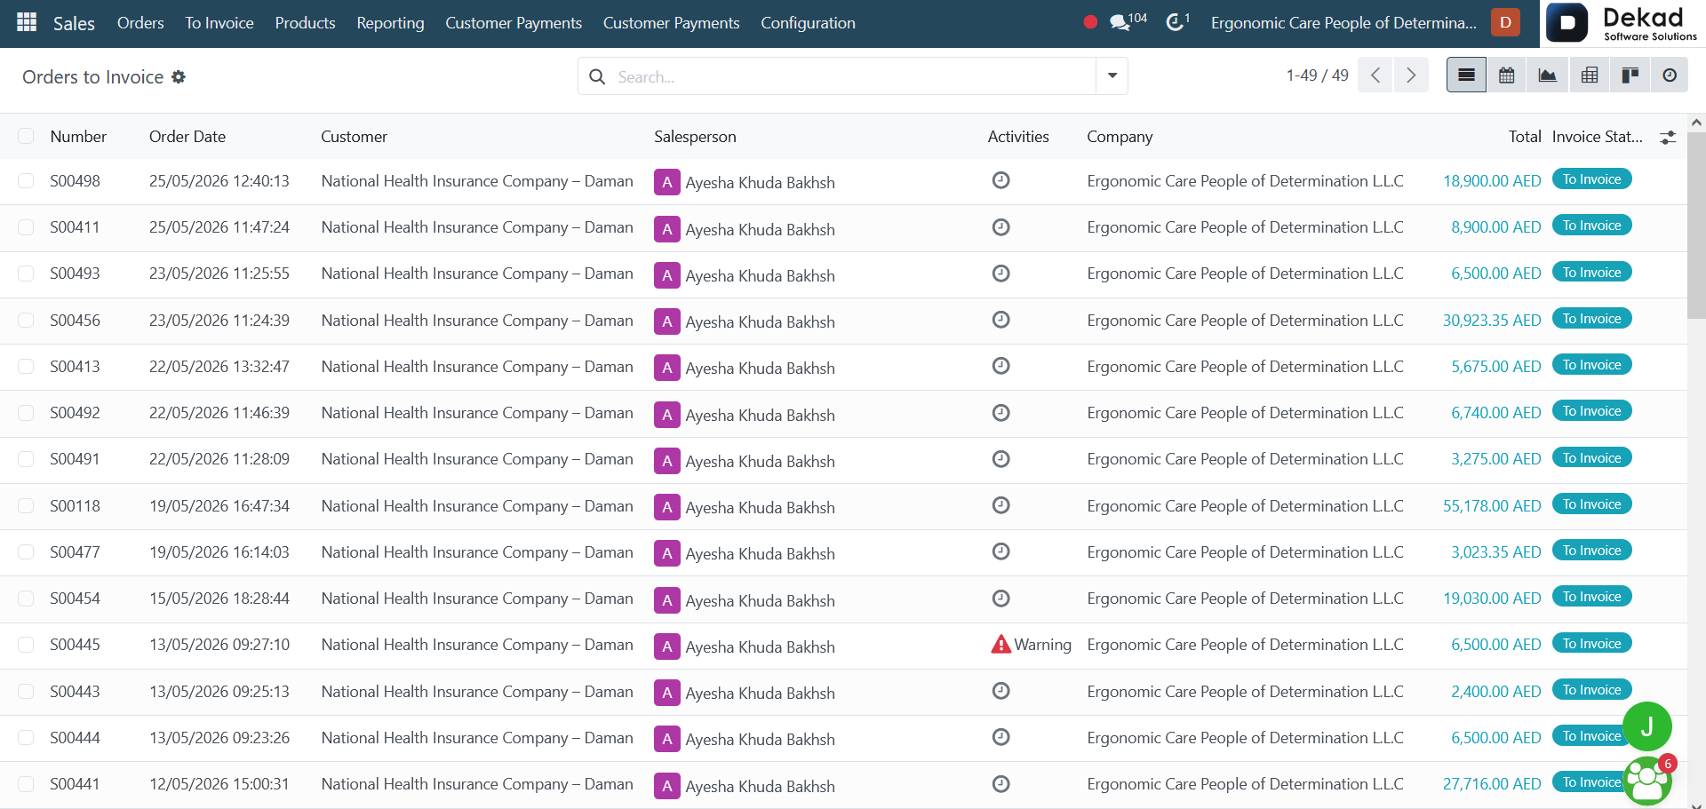Image resolution: width=1706 pixels, height=809 pixels.
Task: Open activity clock for order S00441
Action: tap(1000, 784)
